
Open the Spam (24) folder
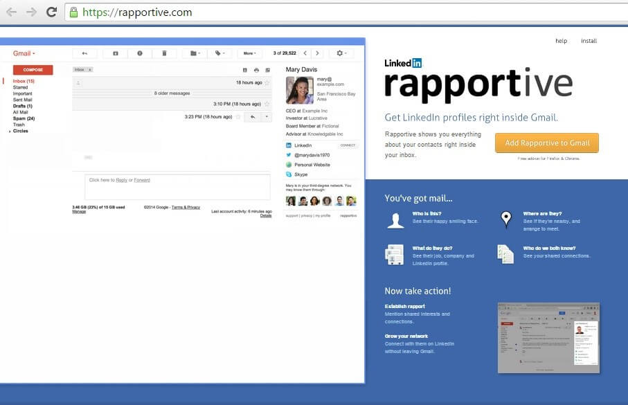coord(24,118)
